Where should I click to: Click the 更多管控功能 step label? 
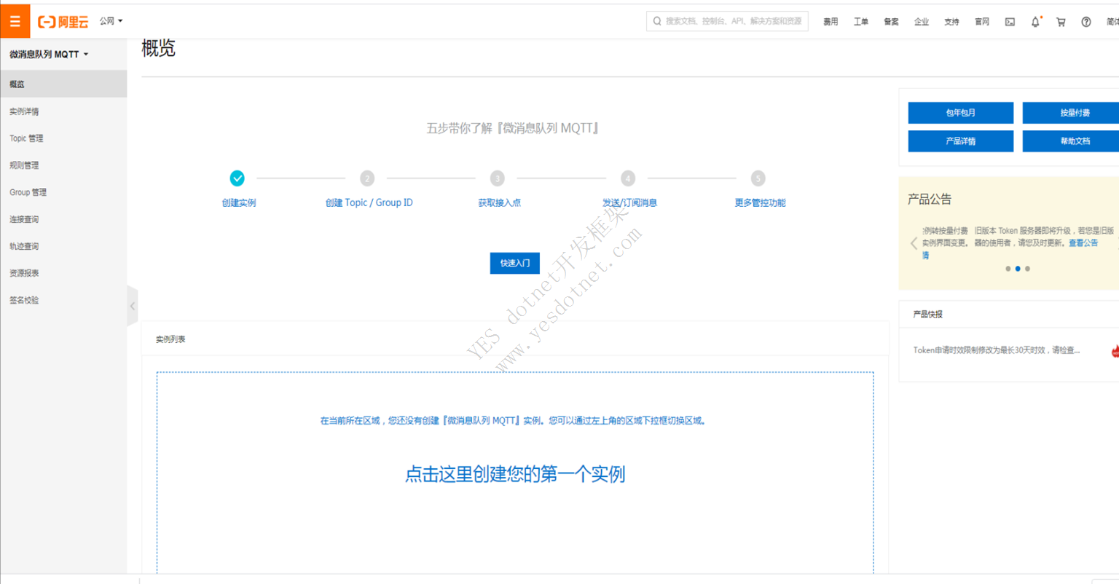point(760,203)
